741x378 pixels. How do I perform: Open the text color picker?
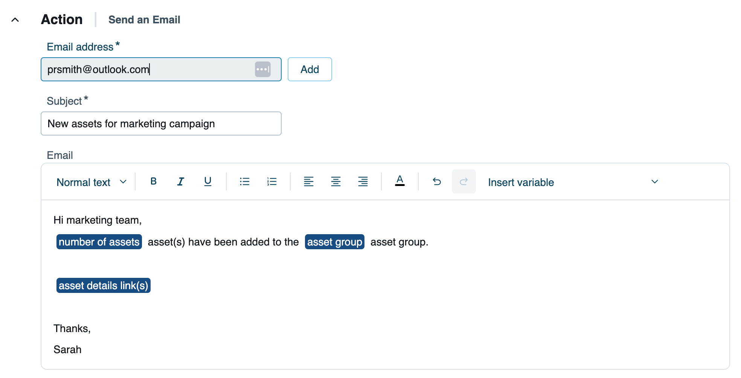point(400,181)
